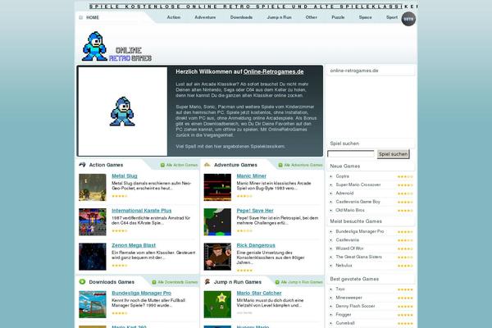This screenshot has width=492, height=328.
Task: Open Nebulus in sidebar list
Action: [x=344, y=266]
